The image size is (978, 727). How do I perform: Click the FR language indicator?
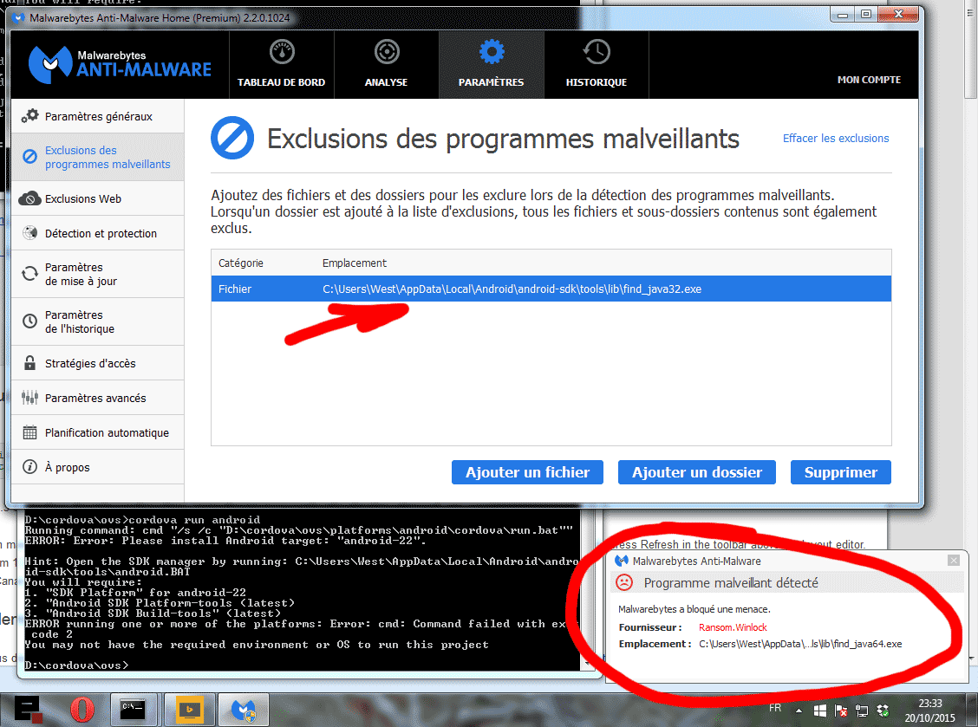(x=774, y=708)
